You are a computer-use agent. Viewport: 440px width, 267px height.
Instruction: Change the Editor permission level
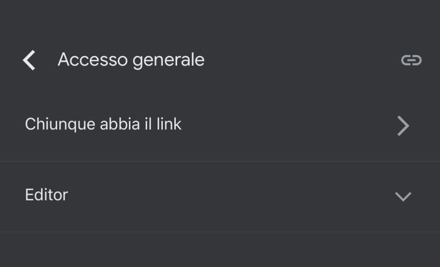pos(47,195)
